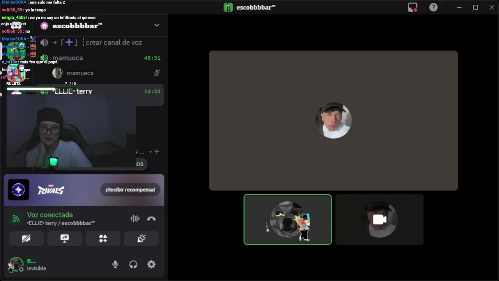499x281 pixels.
Task: Toggle headphones deafen in user panel
Action: pos(133,265)
